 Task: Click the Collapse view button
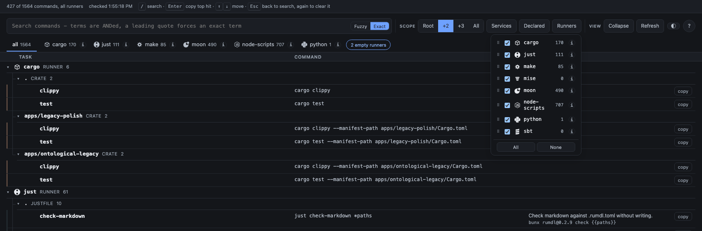tap(619, 26)
